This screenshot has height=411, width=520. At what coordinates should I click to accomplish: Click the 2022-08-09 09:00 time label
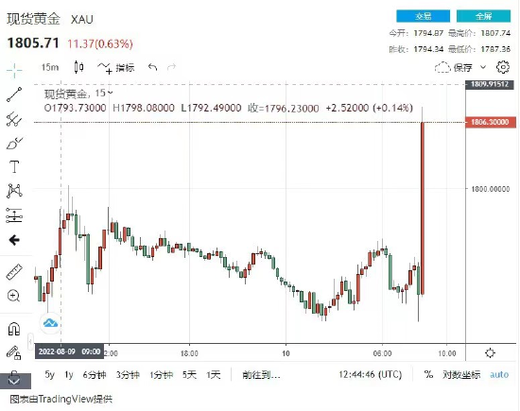pyautogui.click(x=69, y=351)
